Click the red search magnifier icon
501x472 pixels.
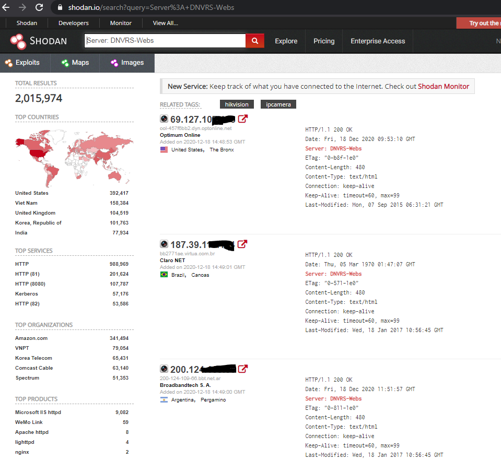tap(254, 40)
